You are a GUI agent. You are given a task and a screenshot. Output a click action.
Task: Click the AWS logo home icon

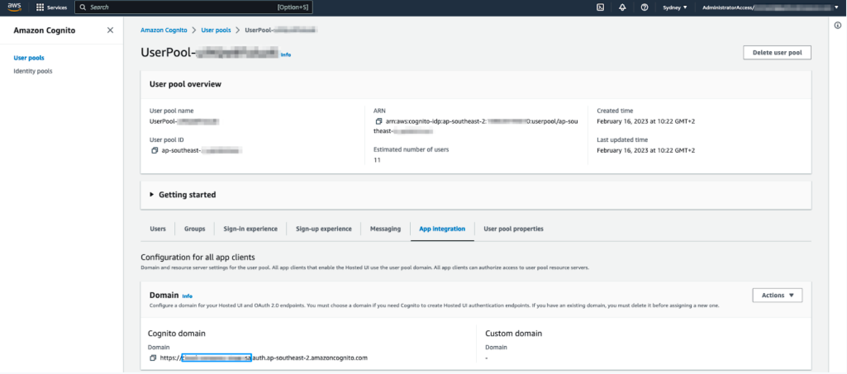[x=14, y=7]
